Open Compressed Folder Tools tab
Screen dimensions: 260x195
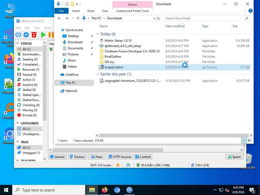click(x=132, y=11)
